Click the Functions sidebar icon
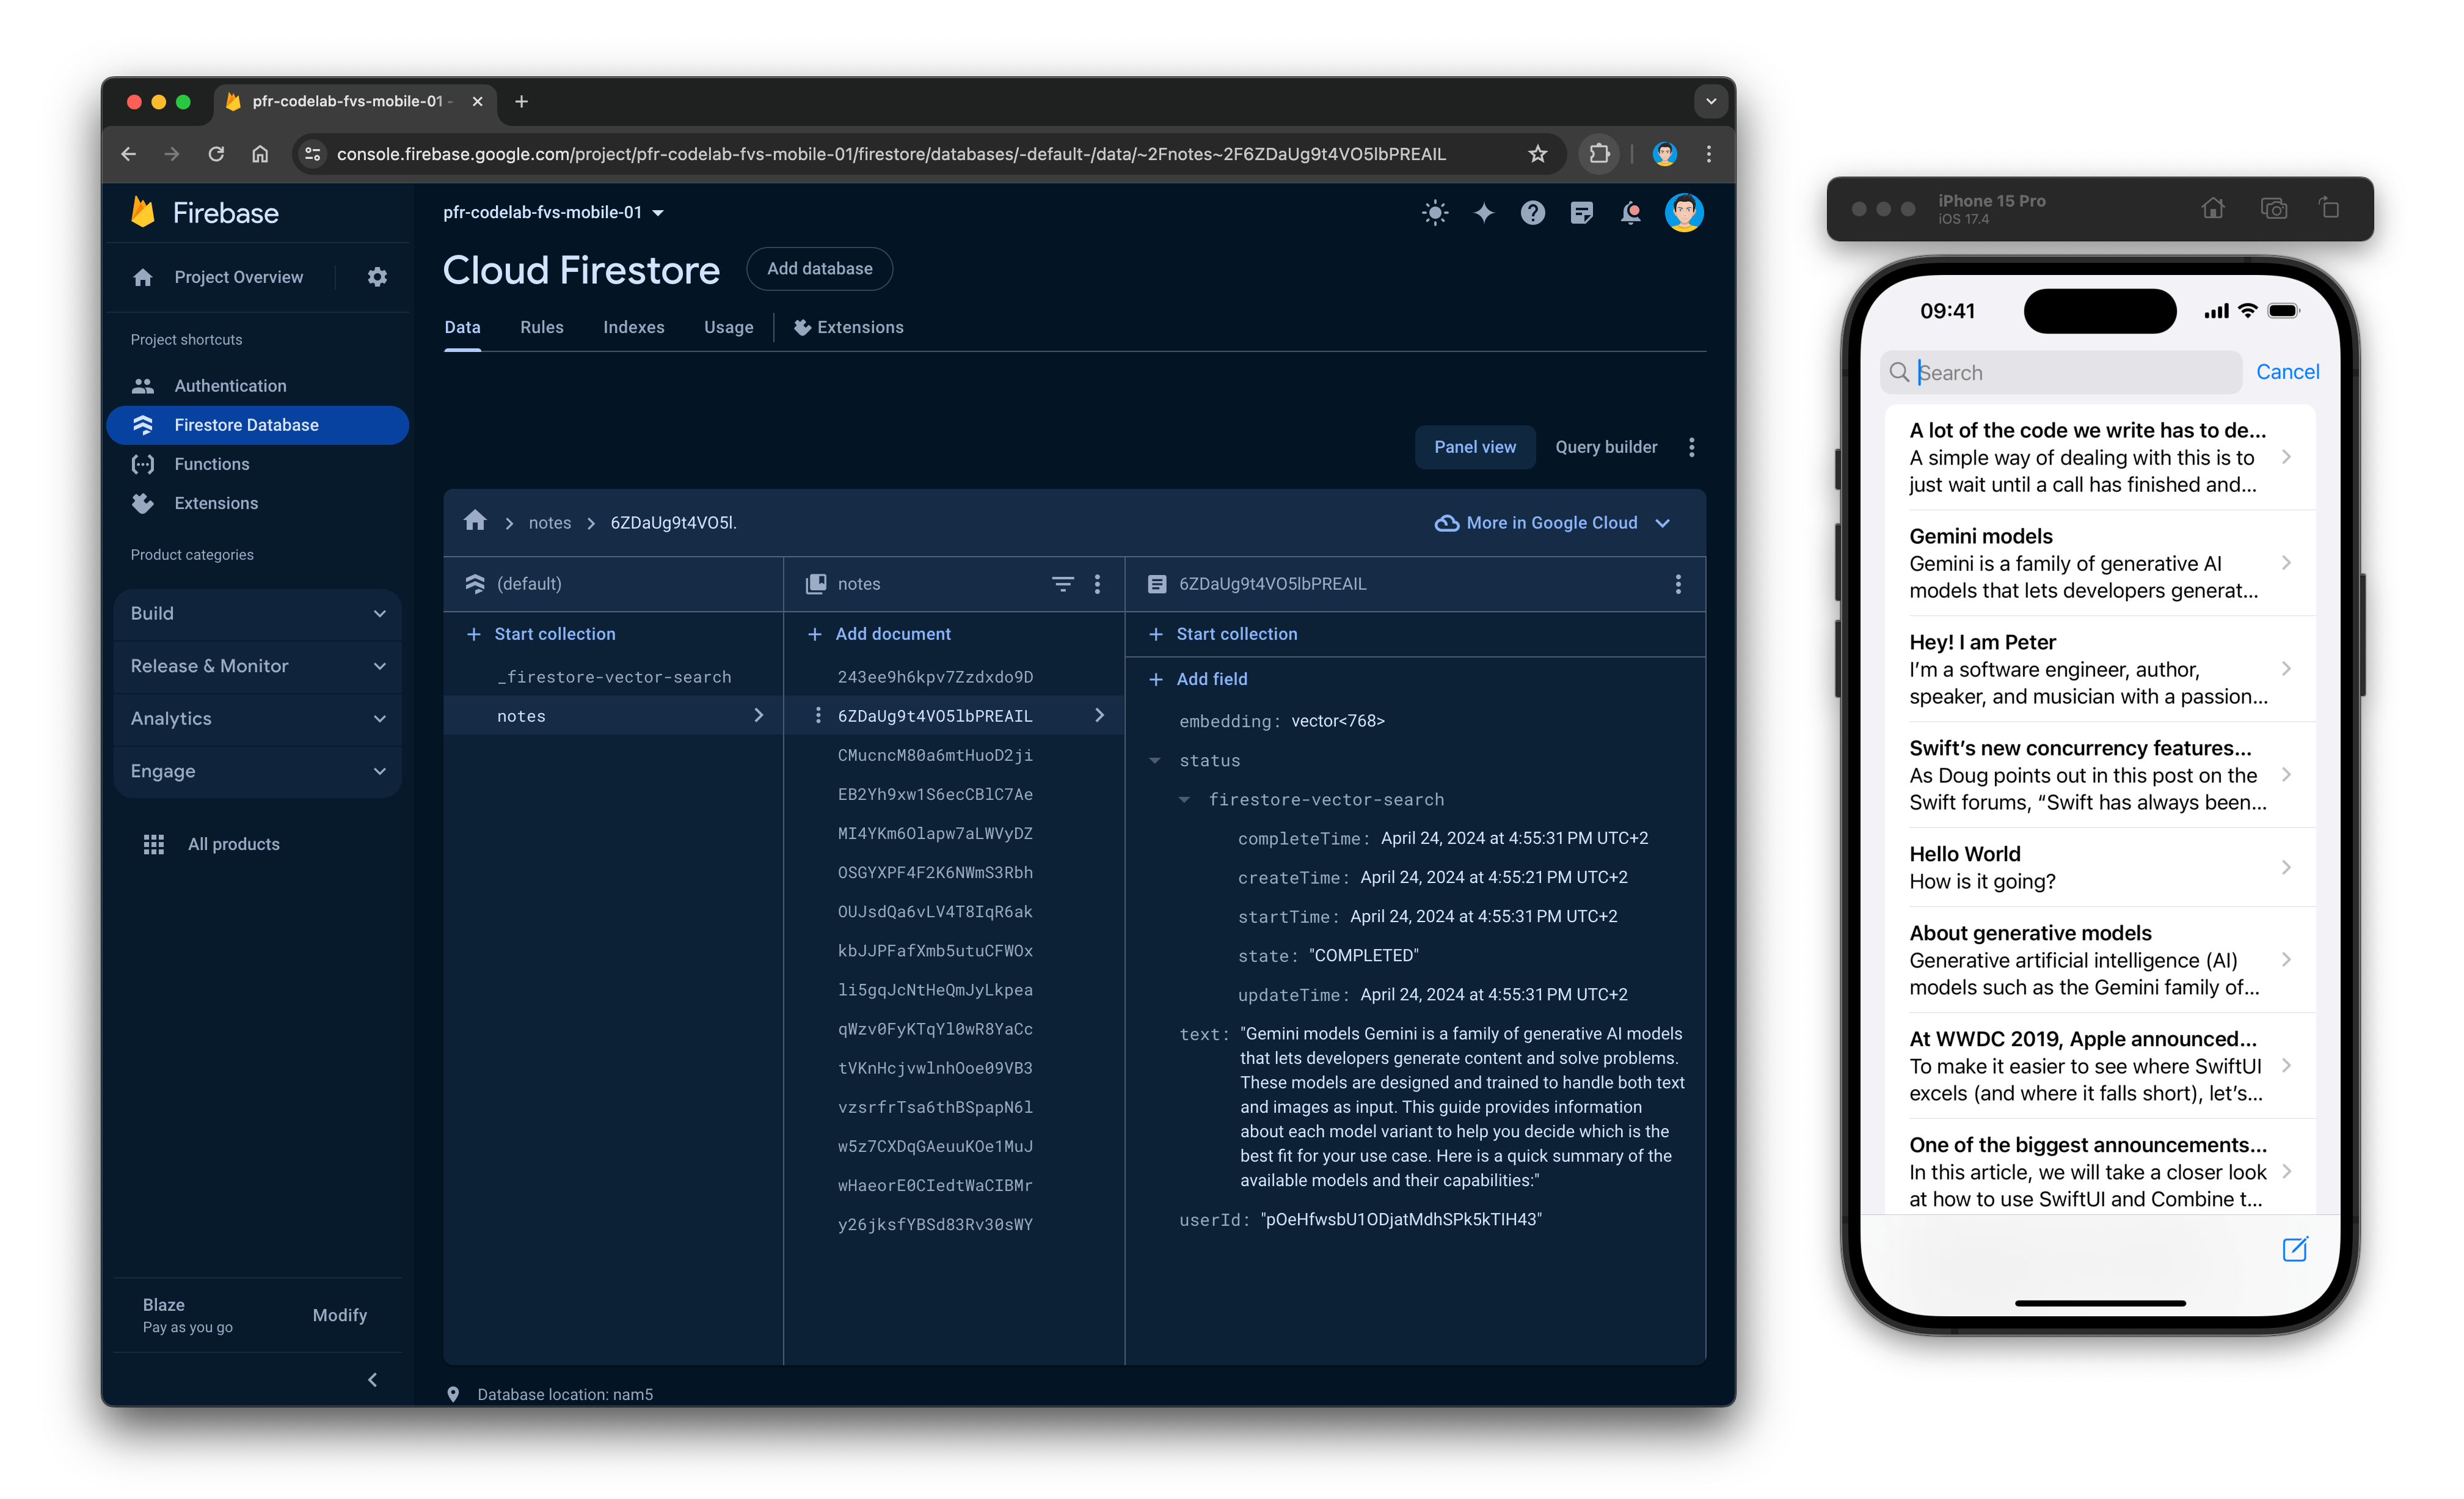The image size is (2464, 1499). tap(146, 463)
